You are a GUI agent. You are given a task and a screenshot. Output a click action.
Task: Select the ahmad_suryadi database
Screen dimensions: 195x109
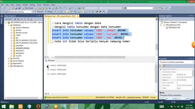(x=21, y=33)
